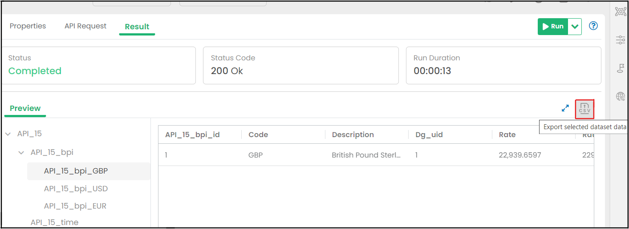
Task: Click the British Pound Sterling description cell
Action: [x=366, y=155]
